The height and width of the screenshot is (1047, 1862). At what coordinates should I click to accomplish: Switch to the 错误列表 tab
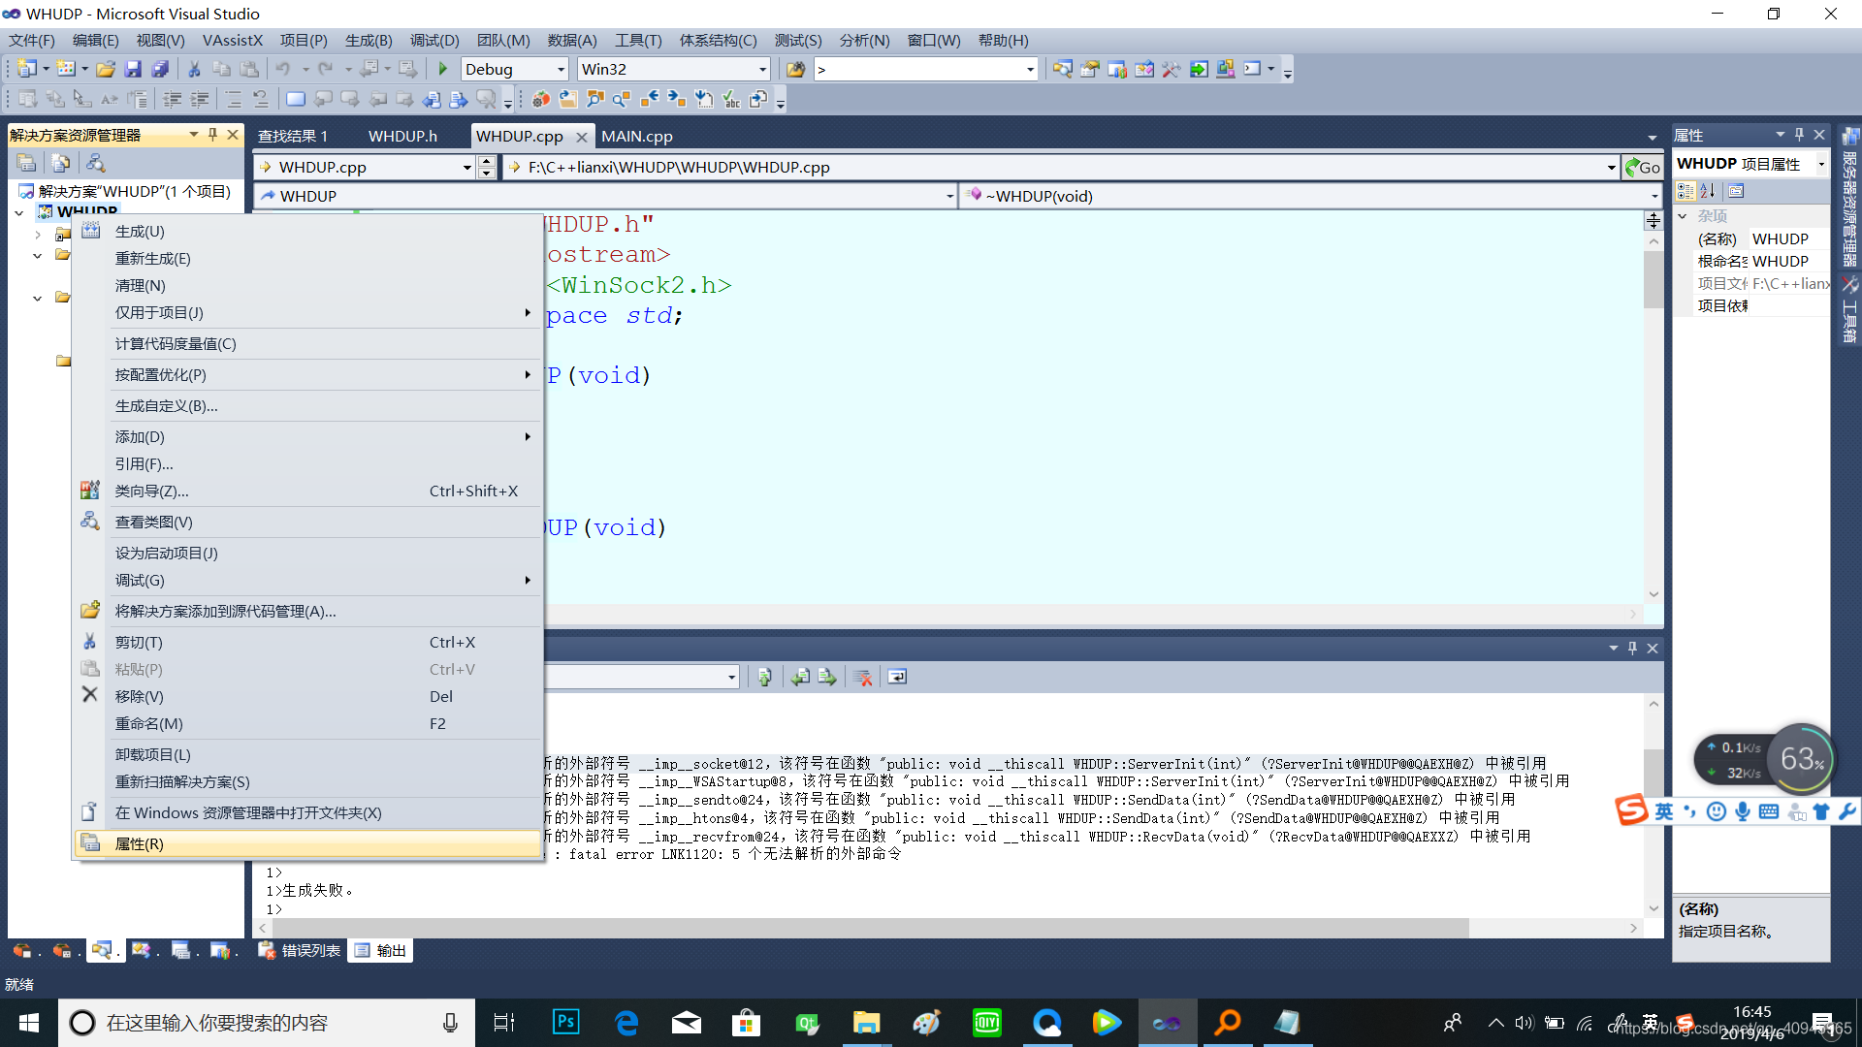300,951
